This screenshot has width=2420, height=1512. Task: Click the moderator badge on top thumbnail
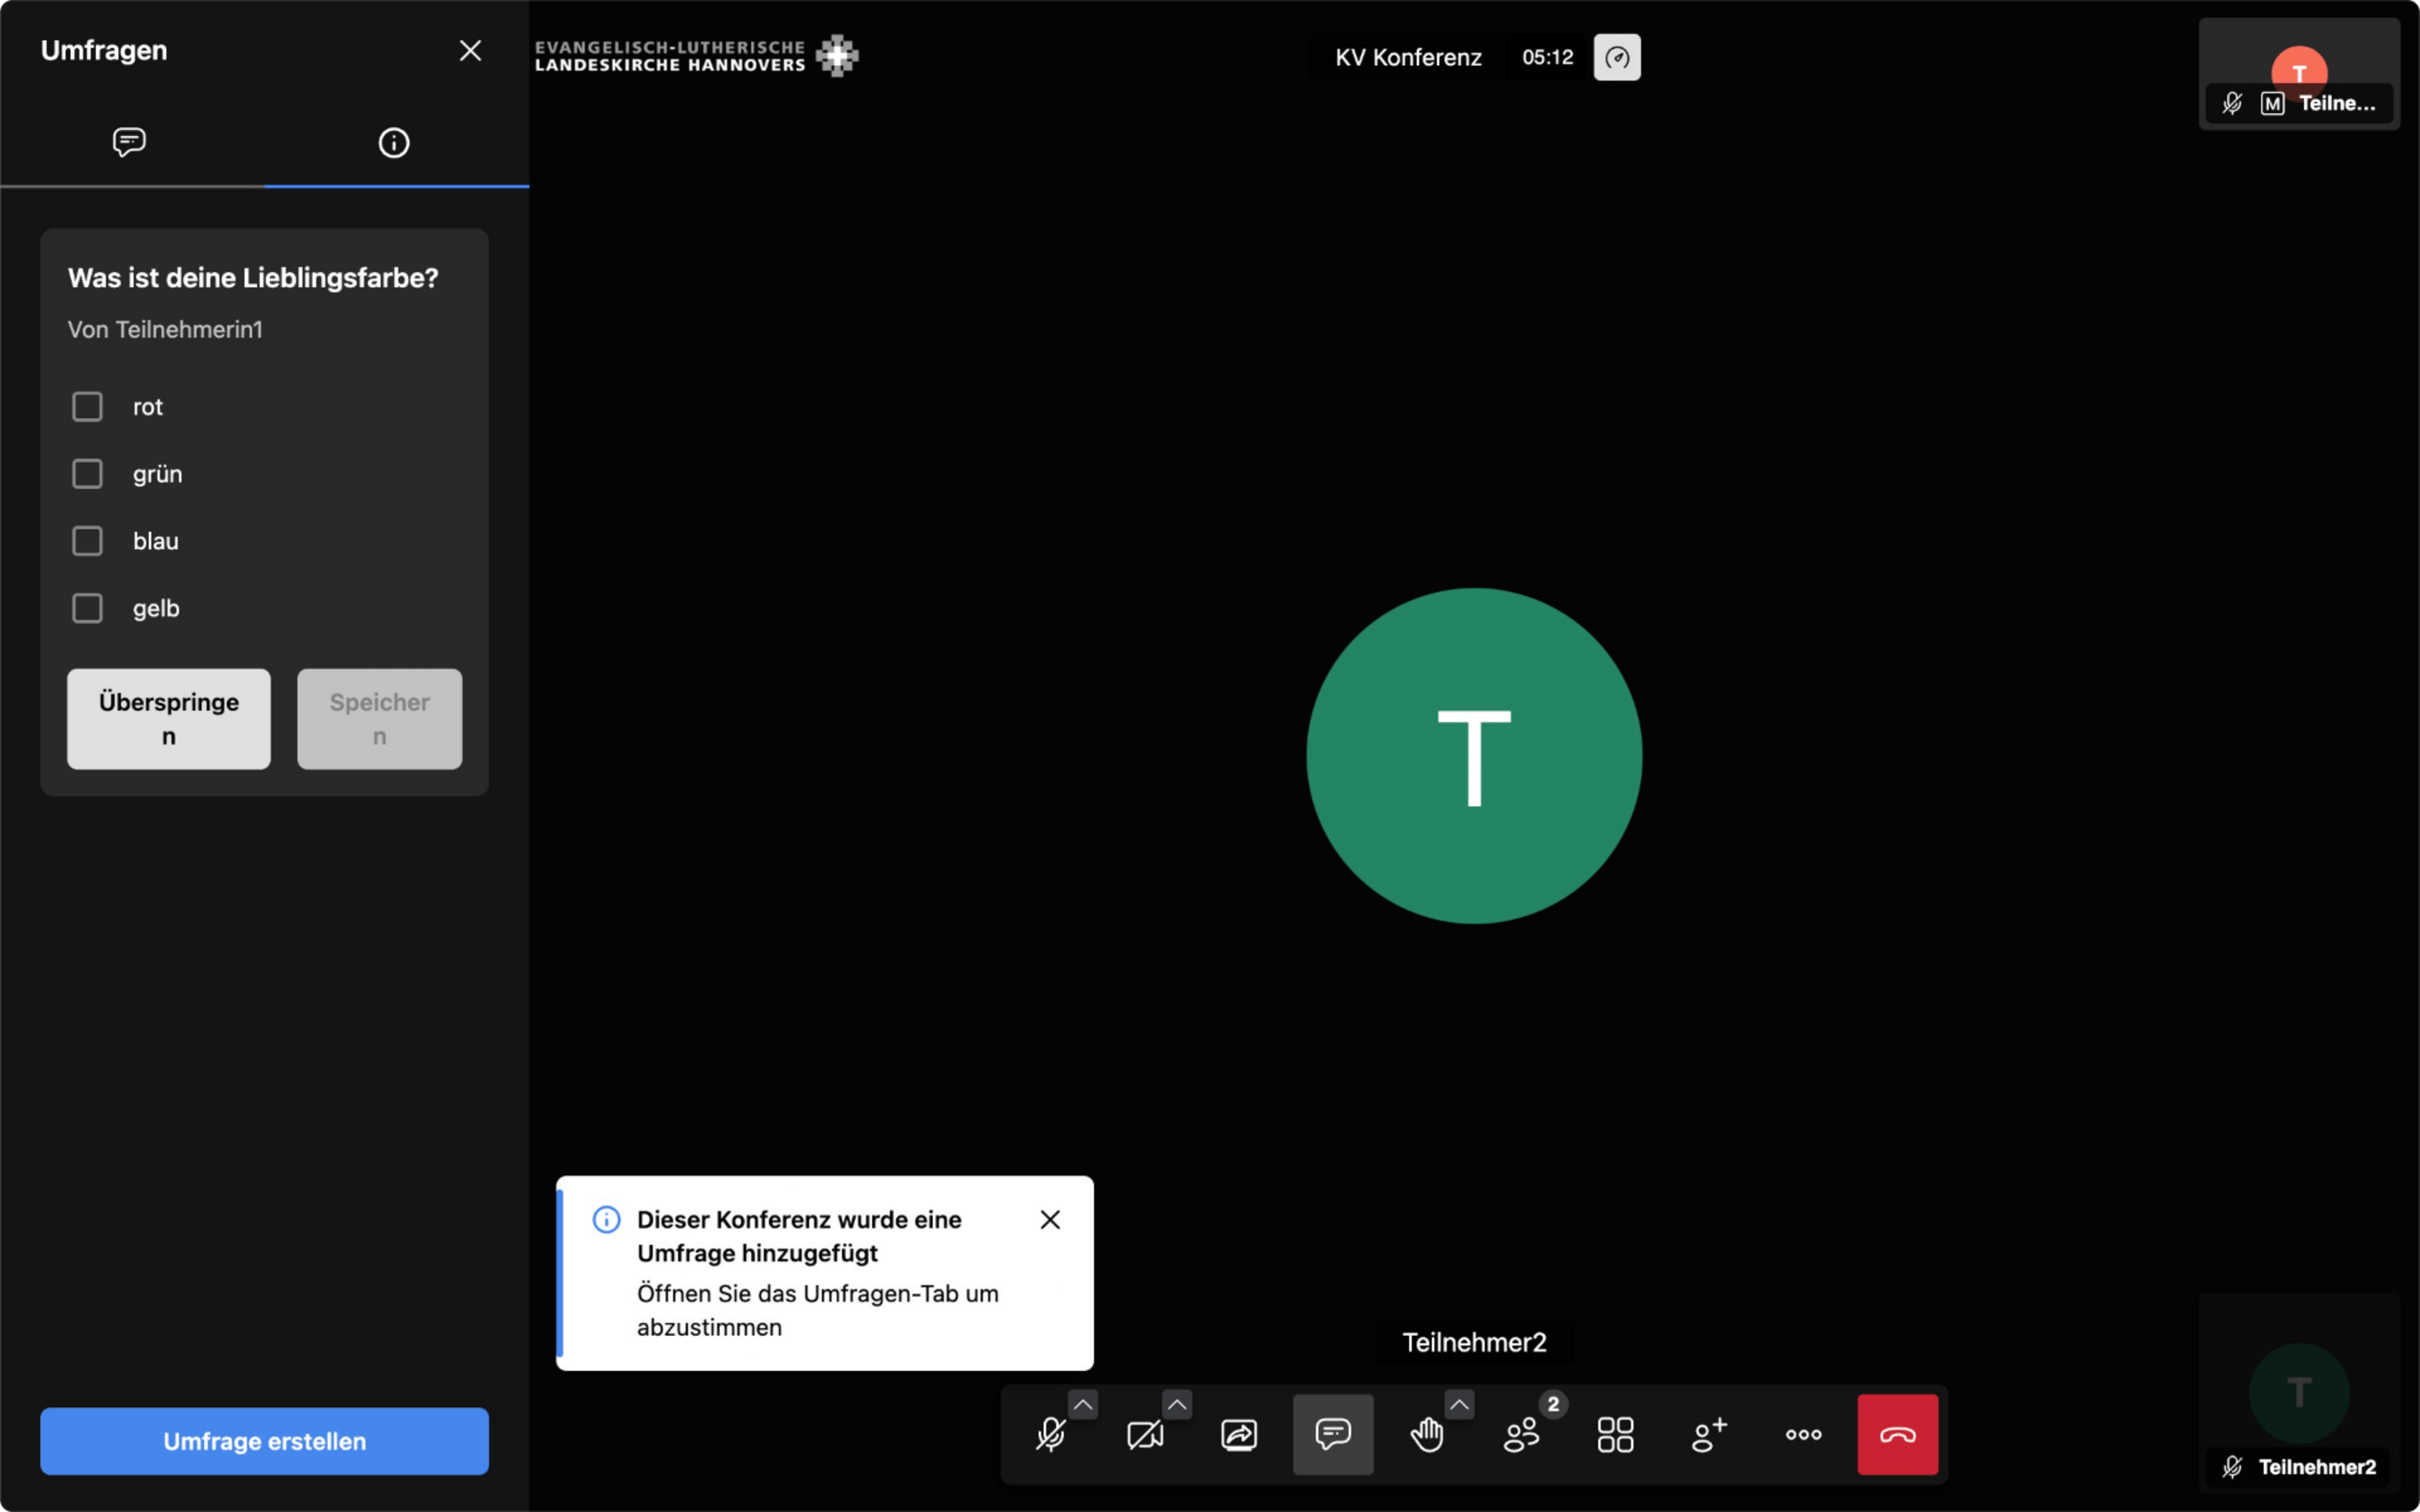(2272, 103)
